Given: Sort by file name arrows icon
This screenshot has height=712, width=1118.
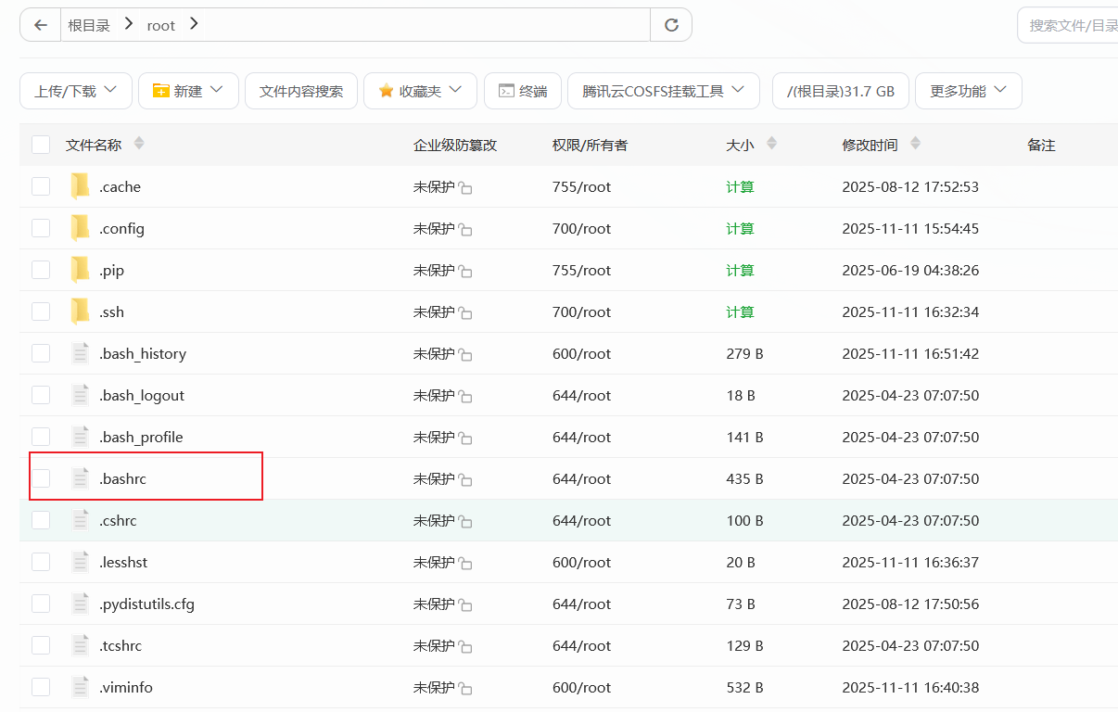Looking at the screenshot, I should (x=139, y=144).
